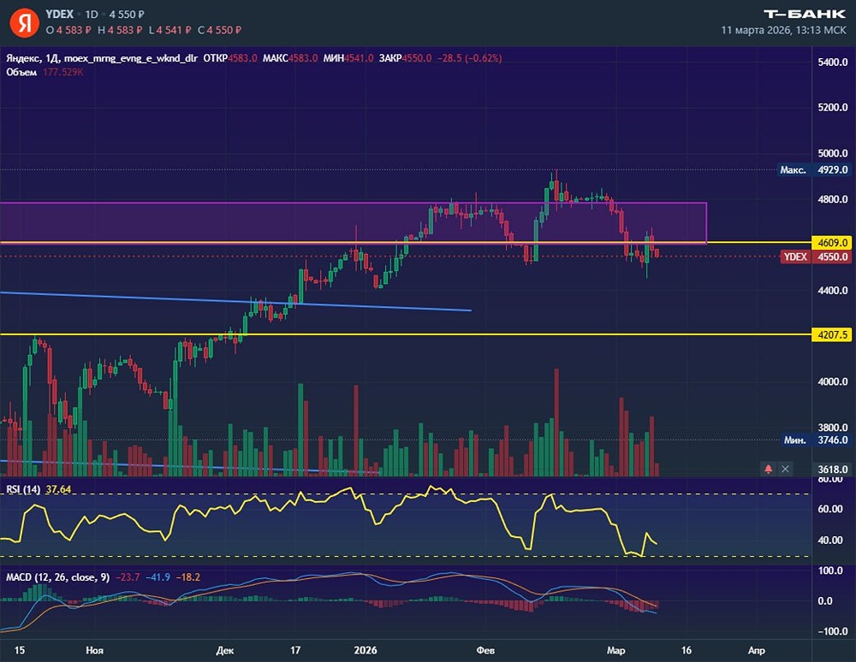This screenshot has width=856, height=662.
Task: Click the 'Макс. 4929.0' label
Action: [813, 170]
